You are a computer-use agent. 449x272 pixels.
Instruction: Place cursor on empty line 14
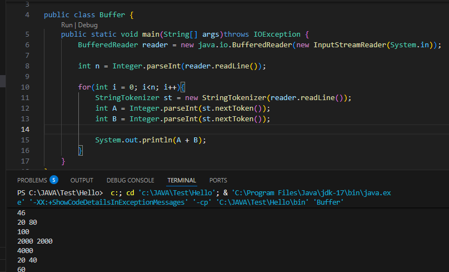pos(246,130)
